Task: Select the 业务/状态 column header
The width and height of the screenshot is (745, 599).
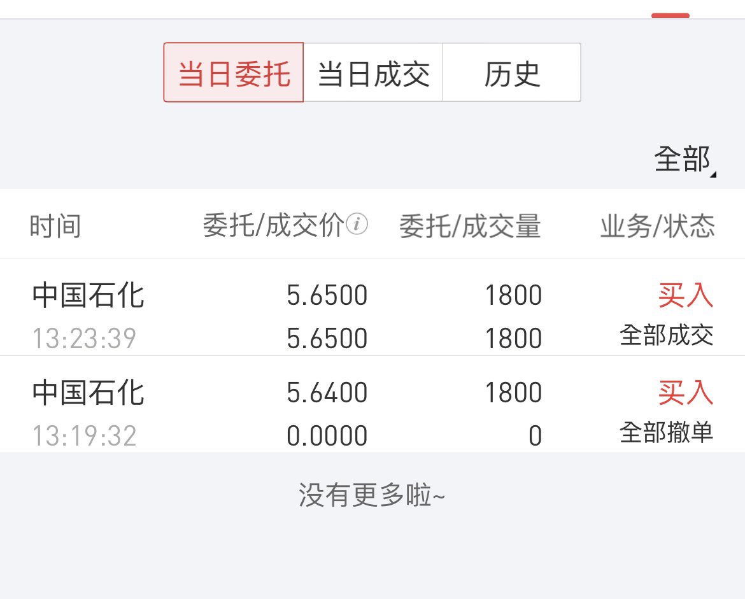Action: click(658, 225)
